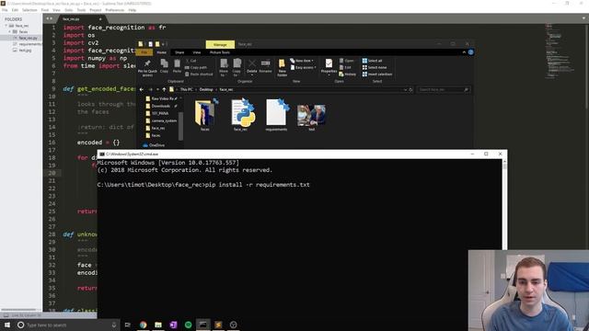Open the Move to dropdown in Explorer
589x331 pixels.
[224, 67]
